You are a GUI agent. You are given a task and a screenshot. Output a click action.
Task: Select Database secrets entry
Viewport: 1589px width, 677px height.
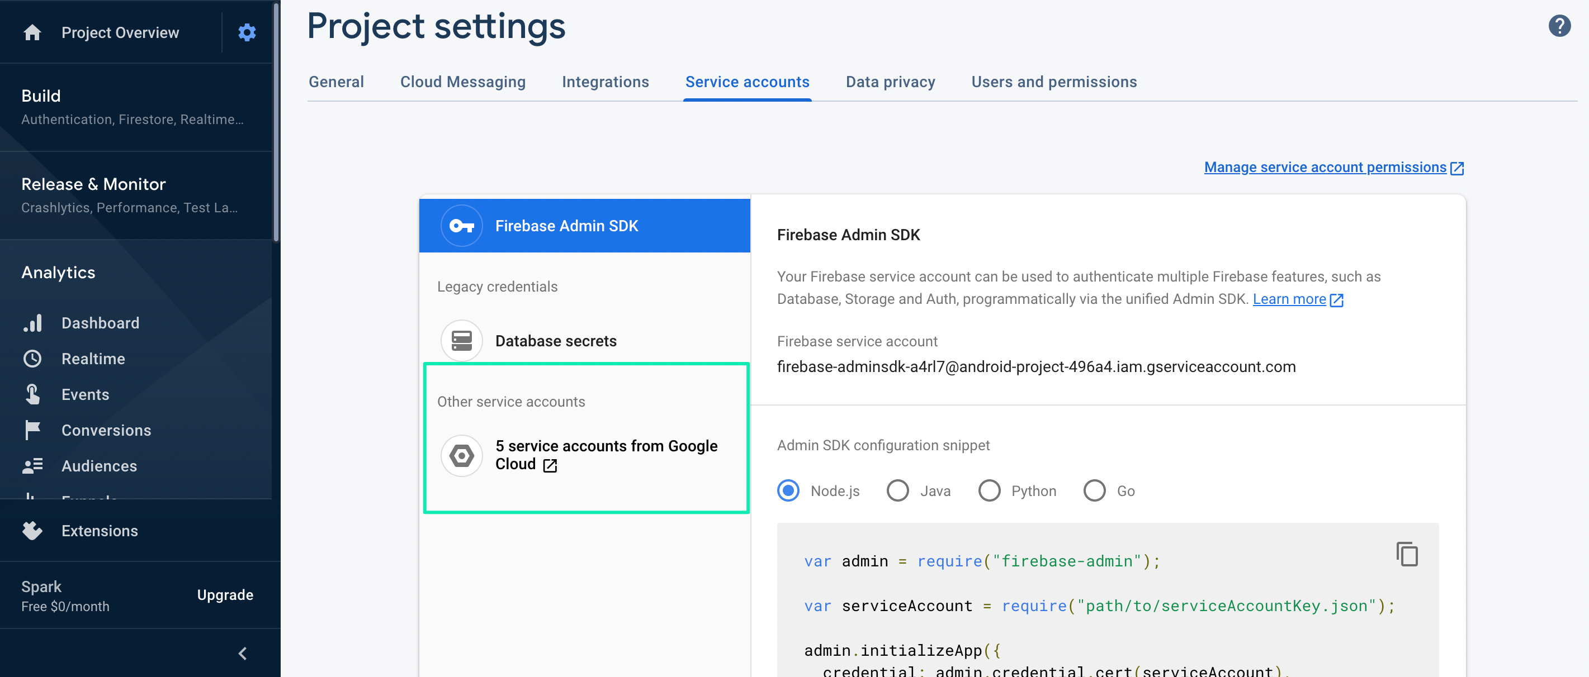coord(585,341)
